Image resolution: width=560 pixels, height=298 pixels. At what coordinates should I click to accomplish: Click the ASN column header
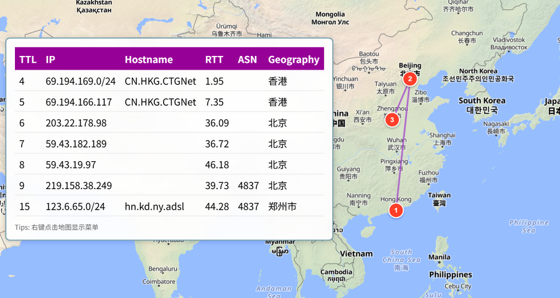pyautogui.click(x=247, y=59)
